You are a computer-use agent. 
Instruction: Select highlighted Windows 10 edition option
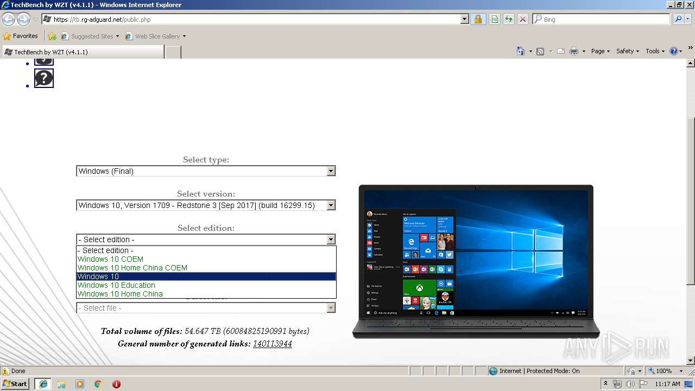[206, 276]
